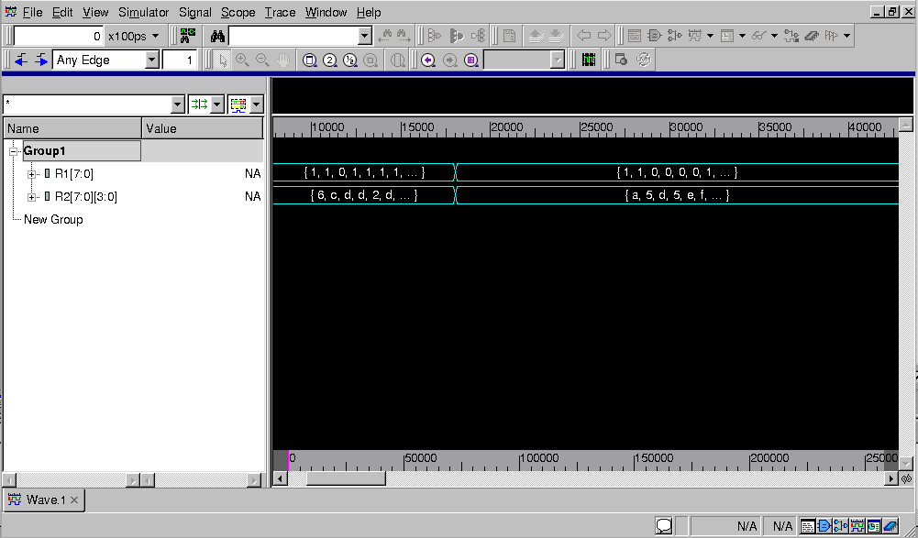The height and width of the screenshot is (538, 918).
Task: Open the Edit menu
Action: click(62, 12)
